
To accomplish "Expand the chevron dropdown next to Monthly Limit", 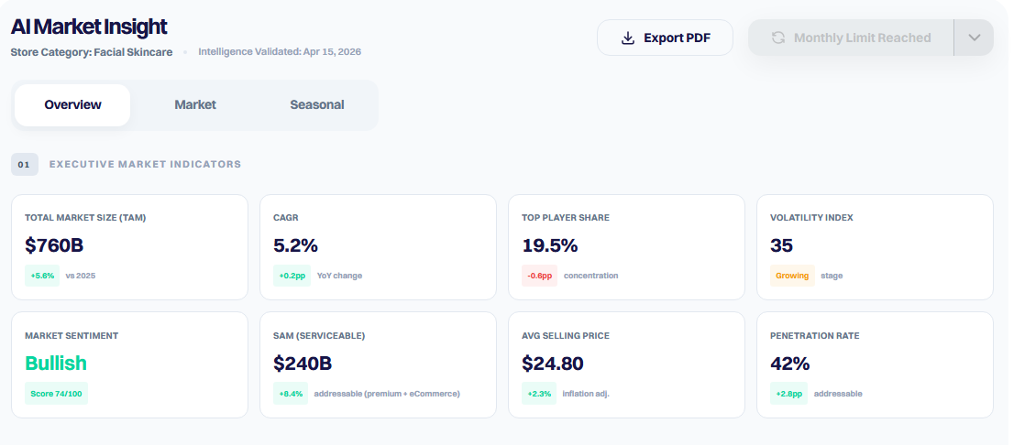I will coord(974,38).
